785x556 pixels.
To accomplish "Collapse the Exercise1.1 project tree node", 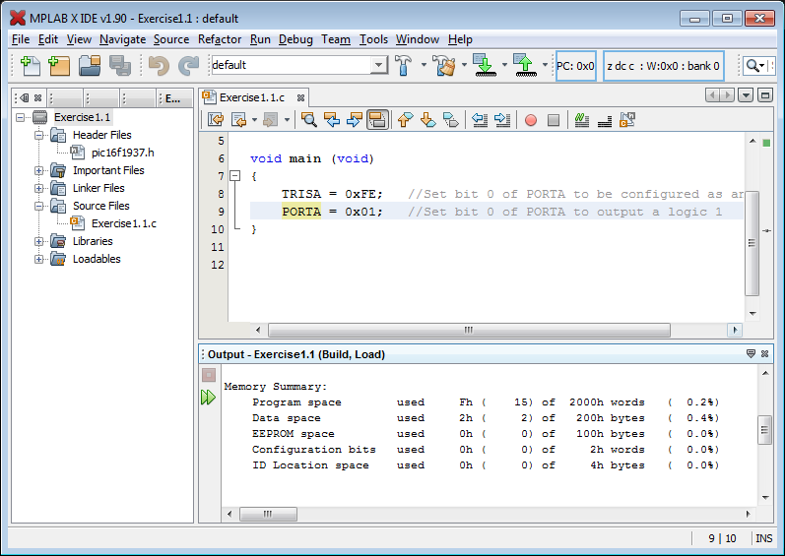I will (x=20, y=117).
